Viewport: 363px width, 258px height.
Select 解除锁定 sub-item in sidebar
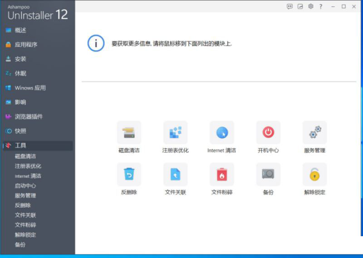(25, 234)
